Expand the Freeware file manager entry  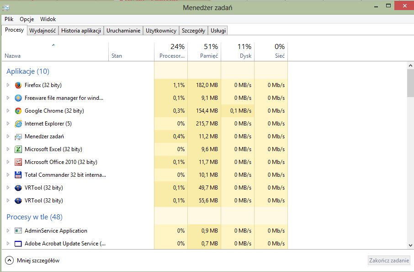tap(8, 98)
